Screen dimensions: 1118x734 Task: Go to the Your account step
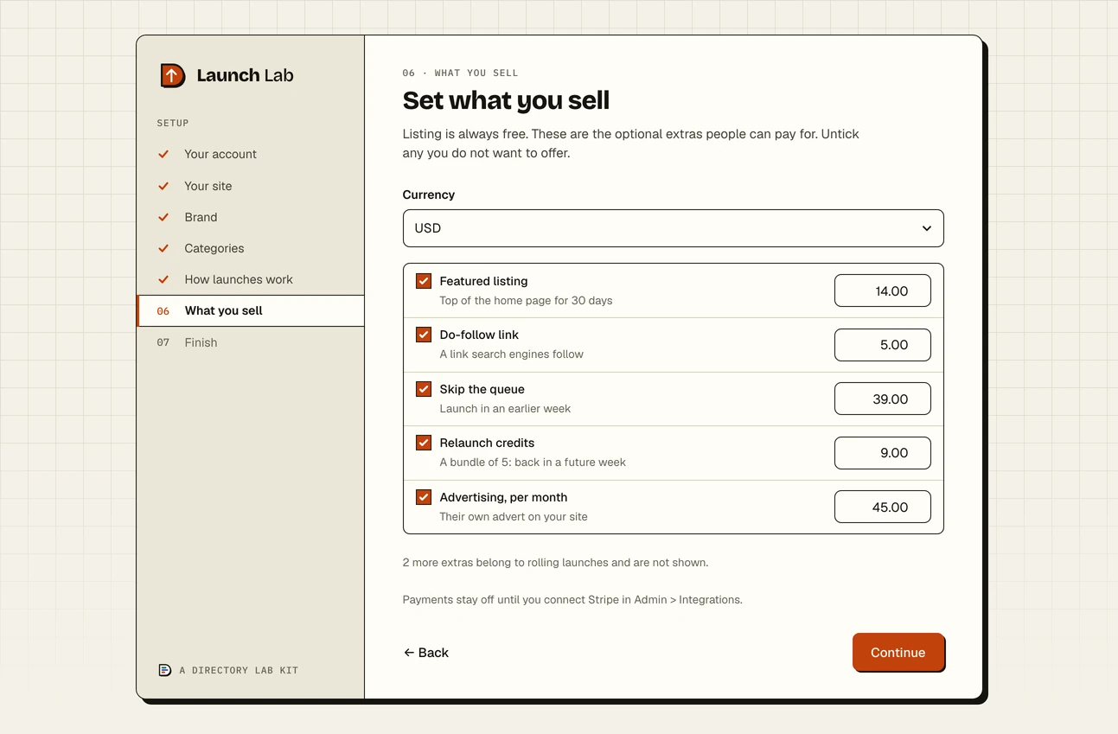tap(251, 154)
